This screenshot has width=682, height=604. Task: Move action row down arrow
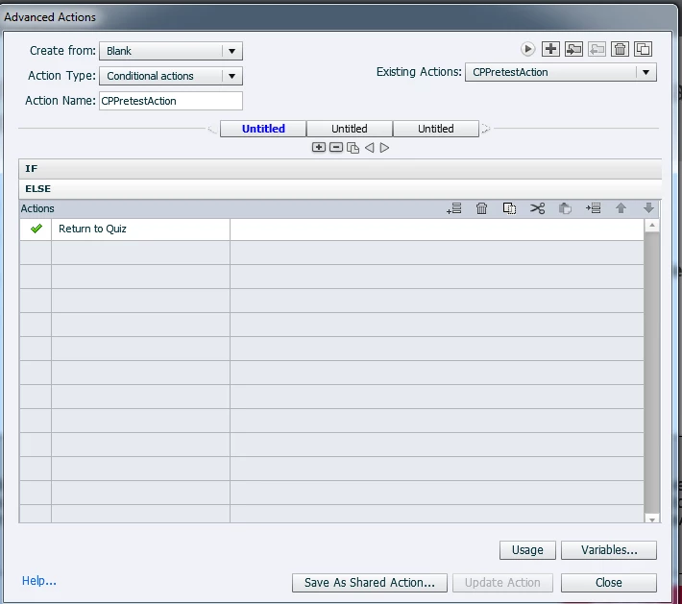click(648, 208)
